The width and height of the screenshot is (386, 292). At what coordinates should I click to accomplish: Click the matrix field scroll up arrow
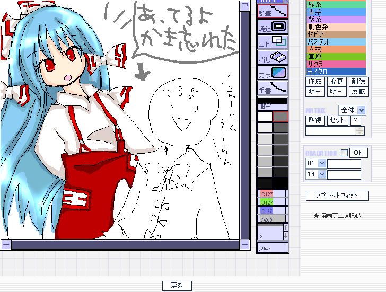(x=360, y=129)
